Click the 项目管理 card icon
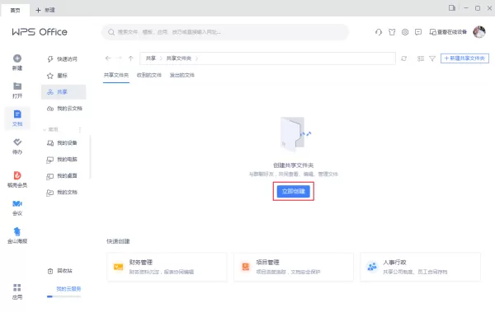 245,267
